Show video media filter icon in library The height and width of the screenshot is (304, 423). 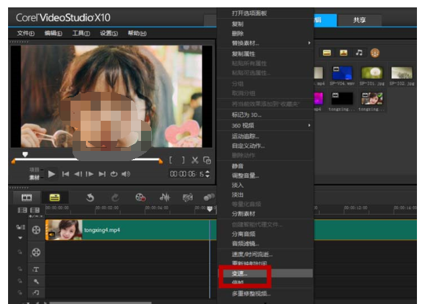[327, 52]
